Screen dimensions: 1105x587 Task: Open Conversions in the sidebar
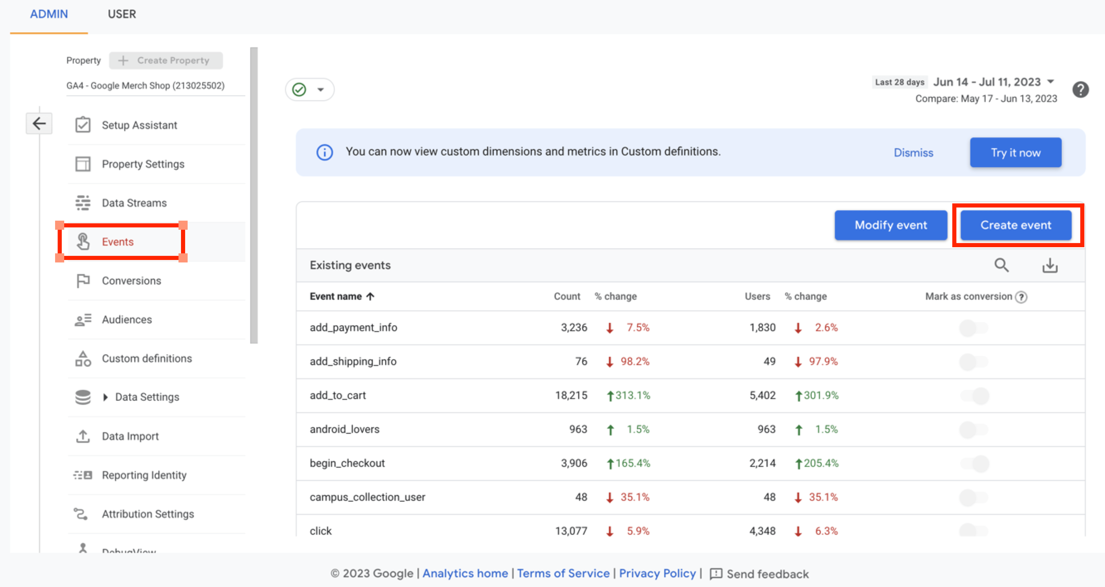point(157,281)
